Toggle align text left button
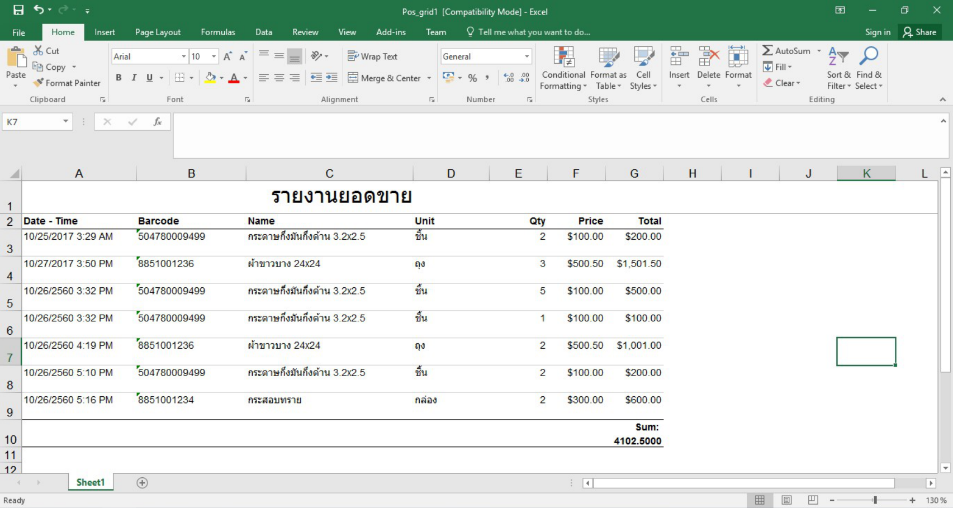953x508 pixels. [264, 78]
